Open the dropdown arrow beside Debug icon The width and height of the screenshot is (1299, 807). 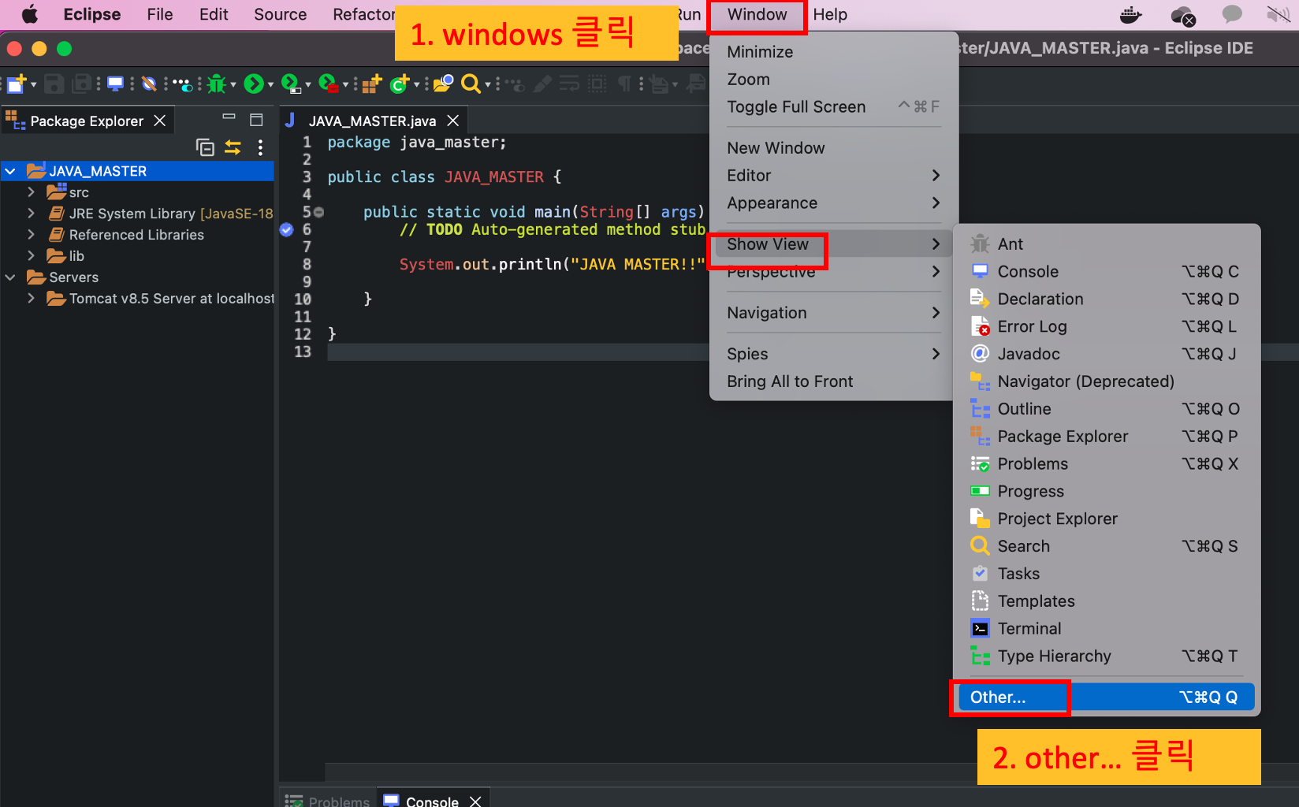233,84
